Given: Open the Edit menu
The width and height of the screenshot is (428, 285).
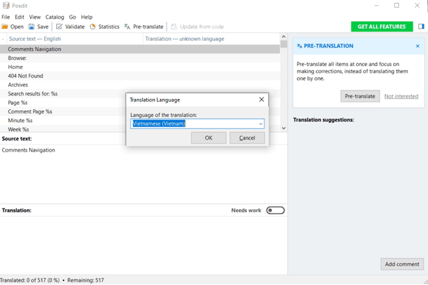Looking at the screenshot, I should point(19,17).
